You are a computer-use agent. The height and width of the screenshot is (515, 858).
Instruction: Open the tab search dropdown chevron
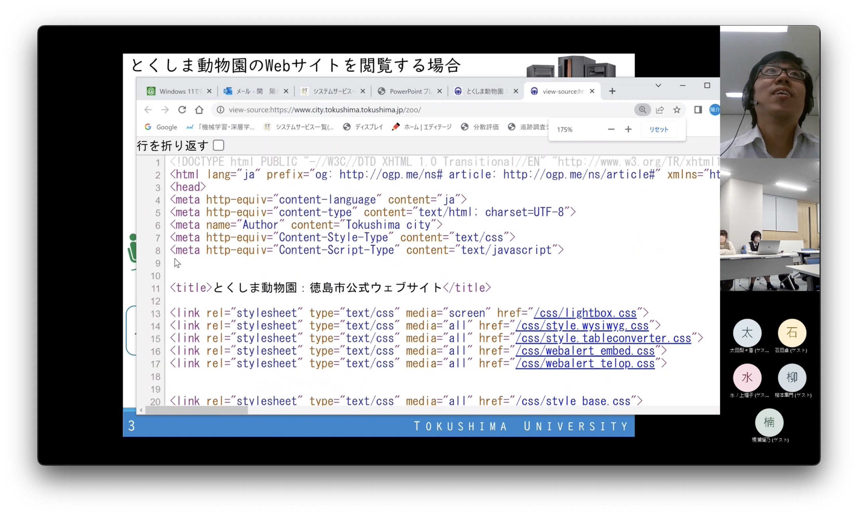tap(658, 85)
